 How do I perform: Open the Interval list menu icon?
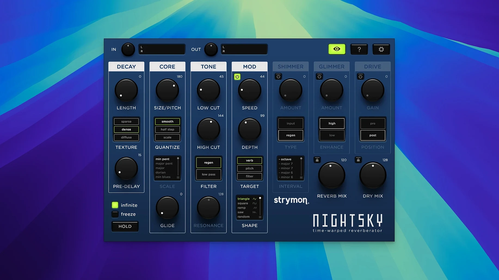[301, 177]
